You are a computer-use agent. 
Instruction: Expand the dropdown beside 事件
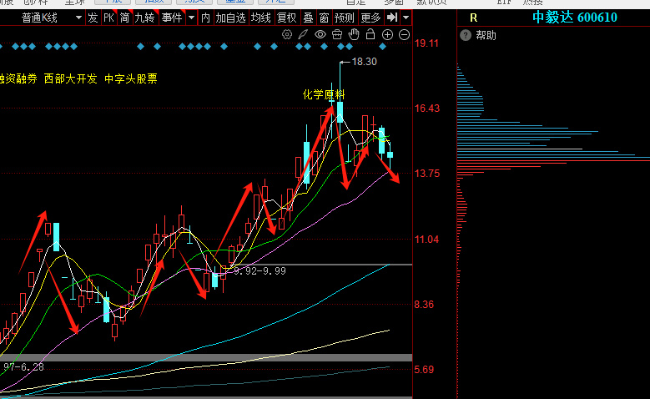(191, 18)
